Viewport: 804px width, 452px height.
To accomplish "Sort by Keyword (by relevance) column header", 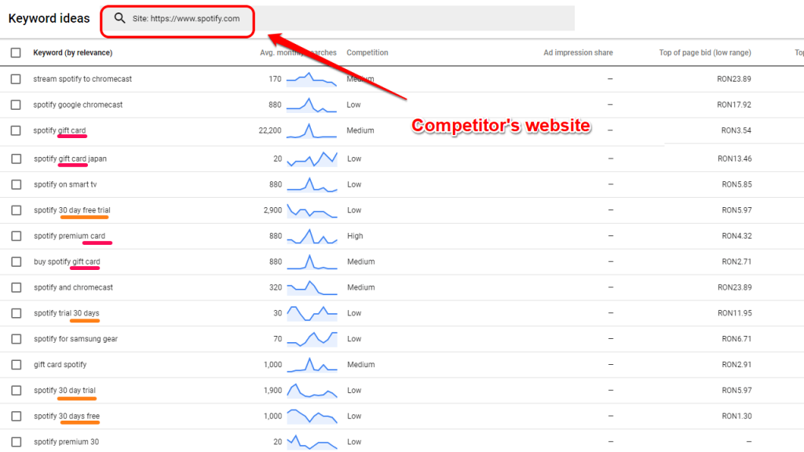I will point(73,53).
